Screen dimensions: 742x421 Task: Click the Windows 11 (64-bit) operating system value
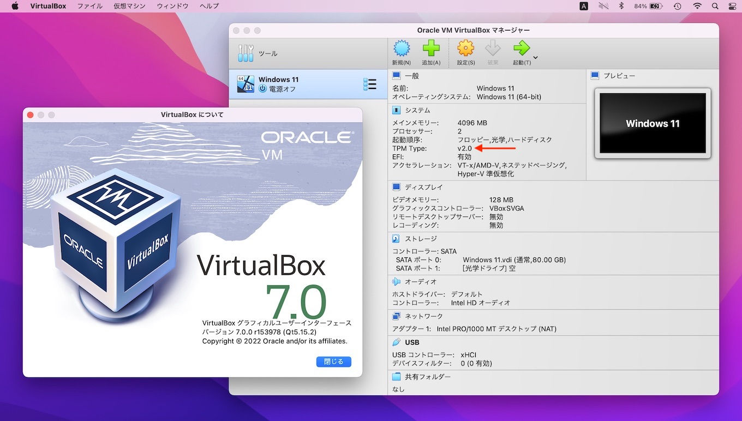[x=509, y=97]
